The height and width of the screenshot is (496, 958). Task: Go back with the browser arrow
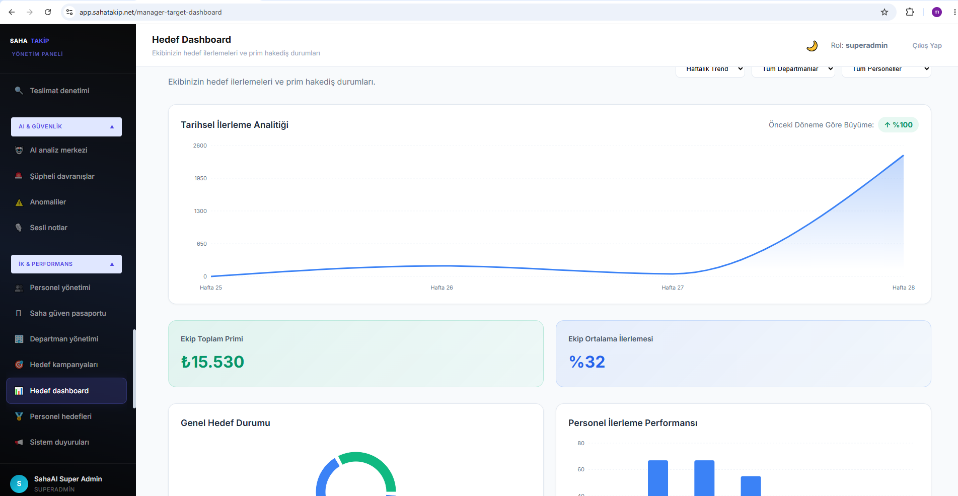pyautogui.click(x=12, y=12)
